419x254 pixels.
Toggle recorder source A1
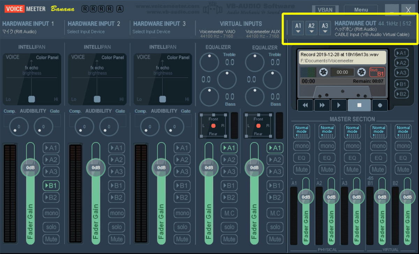[401, 53]
